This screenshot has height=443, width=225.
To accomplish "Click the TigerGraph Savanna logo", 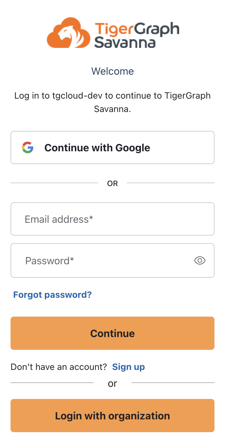I will coord(112,33).
